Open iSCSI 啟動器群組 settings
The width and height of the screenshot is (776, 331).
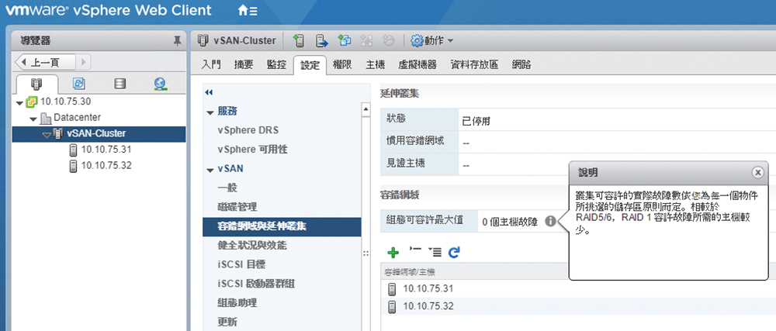point(256,284)
